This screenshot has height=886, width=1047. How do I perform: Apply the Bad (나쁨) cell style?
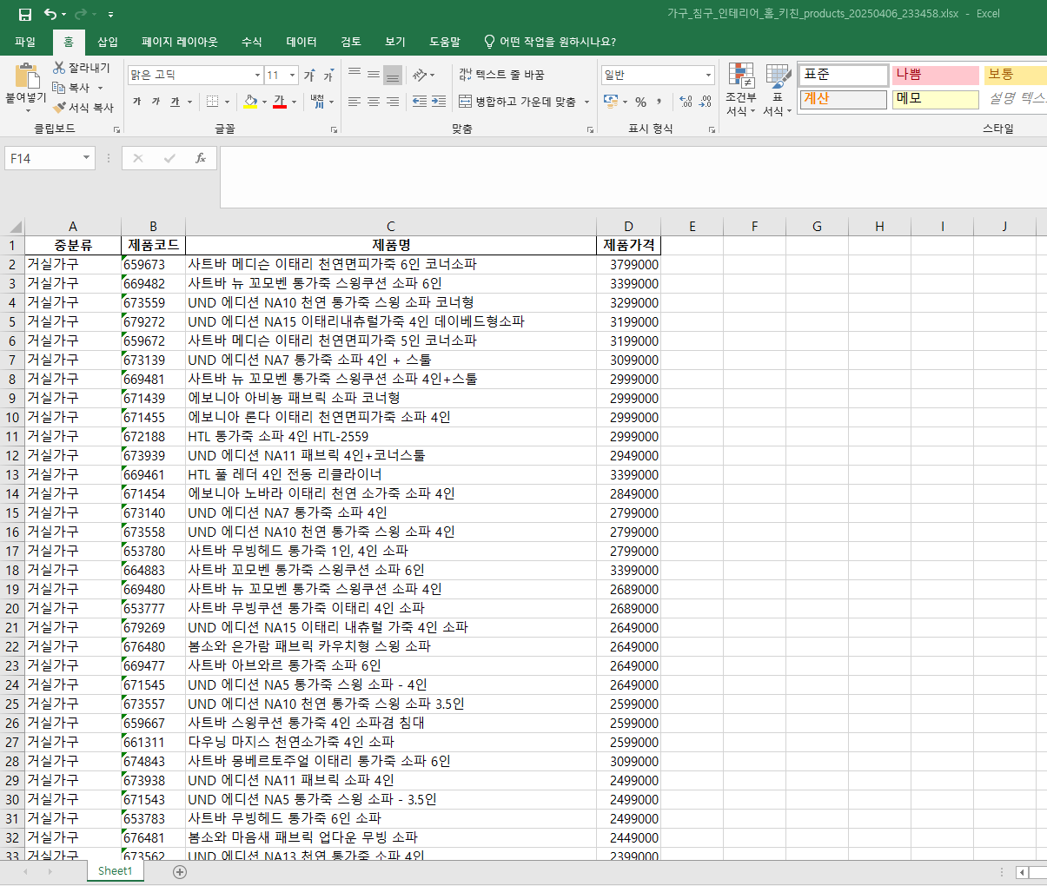(934, 75)
